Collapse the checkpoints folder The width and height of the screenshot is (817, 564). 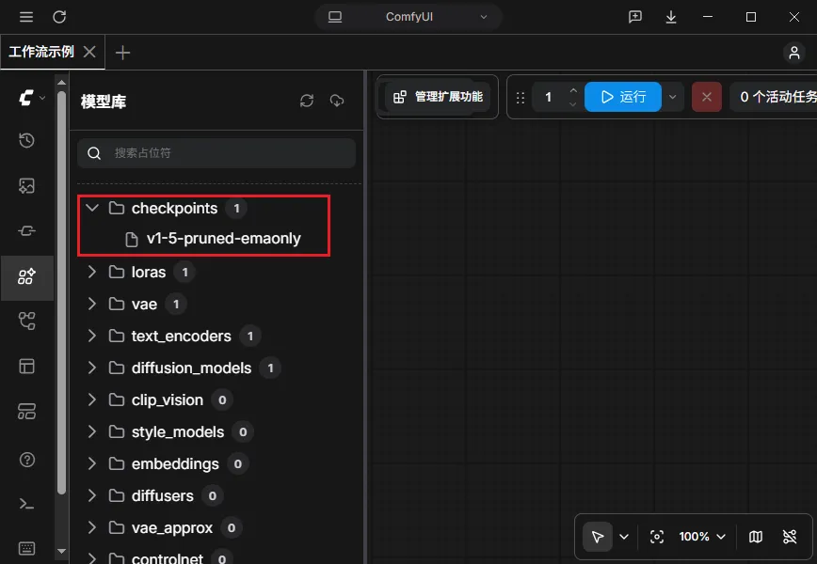92,208
